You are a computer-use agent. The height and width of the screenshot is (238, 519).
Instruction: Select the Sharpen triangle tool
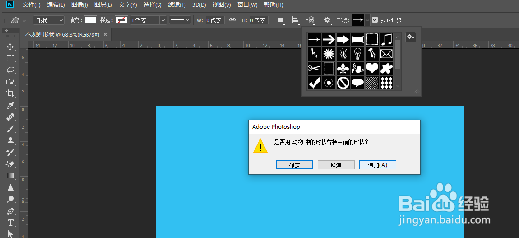click(10, 187)
